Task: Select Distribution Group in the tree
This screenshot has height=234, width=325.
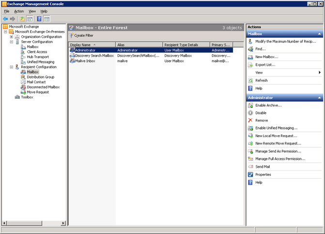Action: (40, 77)
